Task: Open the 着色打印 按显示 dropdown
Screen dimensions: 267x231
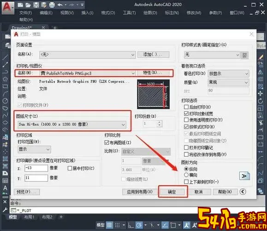Action: [228, 74]
